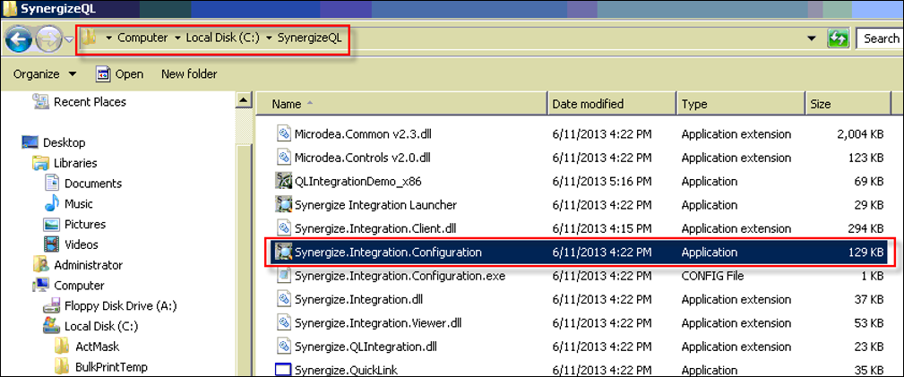The height and width of the screenshot is (377, 904).
Task: Click the Synergize Integration Launcher file name
Action: tap(375, 205)
